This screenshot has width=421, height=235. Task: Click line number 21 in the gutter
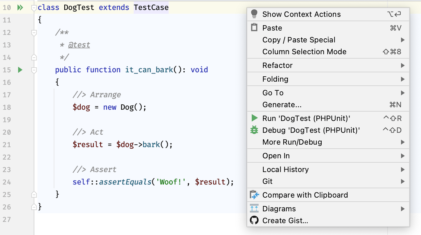pos(7,144)
